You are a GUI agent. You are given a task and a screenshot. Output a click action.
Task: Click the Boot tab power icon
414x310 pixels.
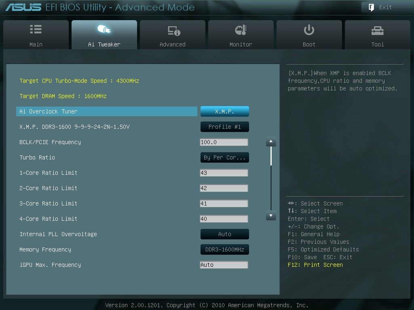(309, 30)
